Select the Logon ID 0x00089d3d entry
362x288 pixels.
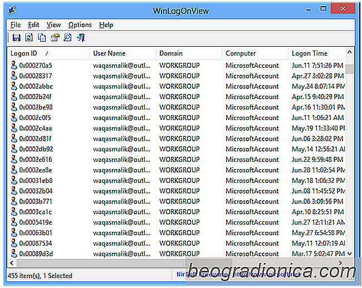[36, 254]
